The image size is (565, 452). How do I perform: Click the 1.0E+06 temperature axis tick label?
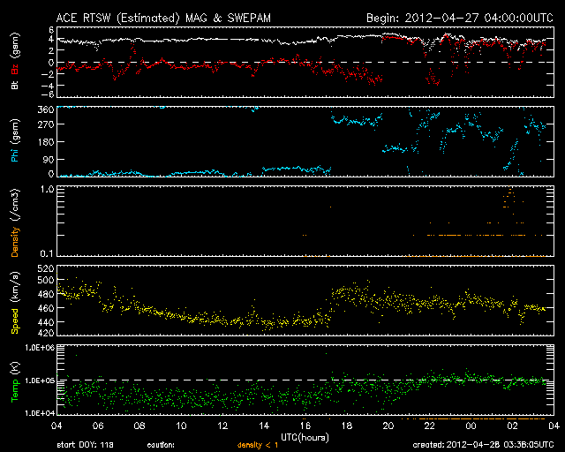pyautogui.click(x=41, y=348)
